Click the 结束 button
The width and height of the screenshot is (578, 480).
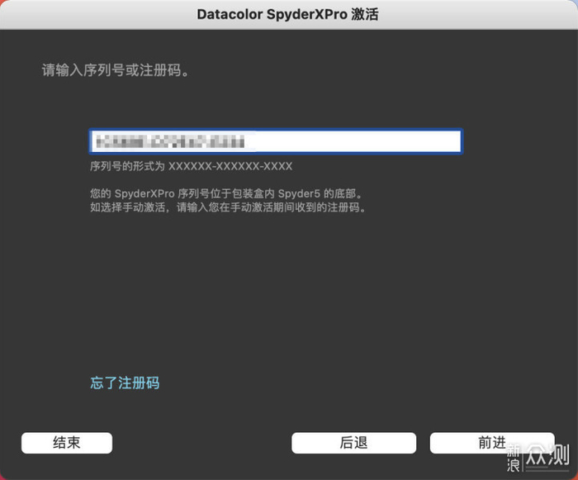tap(67, 443)
